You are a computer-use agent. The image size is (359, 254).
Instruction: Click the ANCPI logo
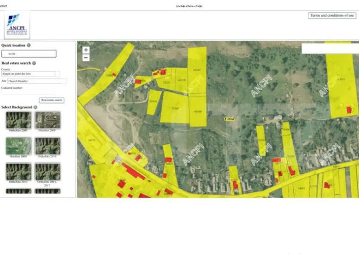click(x=17, y=25)
